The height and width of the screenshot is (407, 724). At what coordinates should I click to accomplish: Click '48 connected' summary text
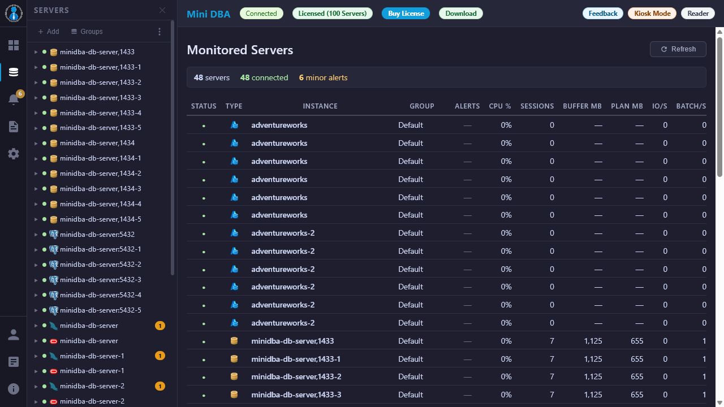264,77
